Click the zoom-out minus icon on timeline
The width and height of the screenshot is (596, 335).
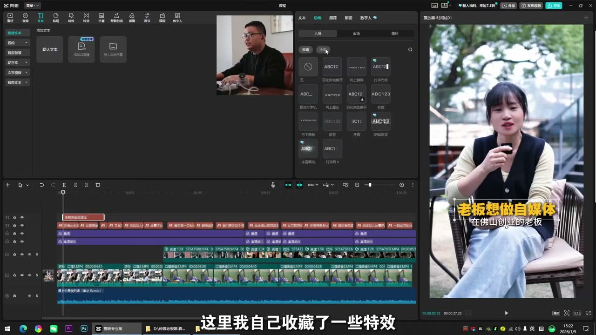tap(357, 185)
